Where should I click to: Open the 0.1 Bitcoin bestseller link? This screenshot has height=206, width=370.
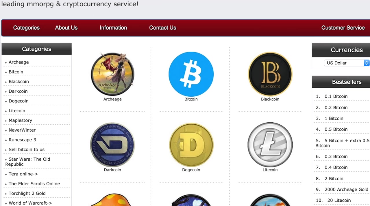[336, 96]
